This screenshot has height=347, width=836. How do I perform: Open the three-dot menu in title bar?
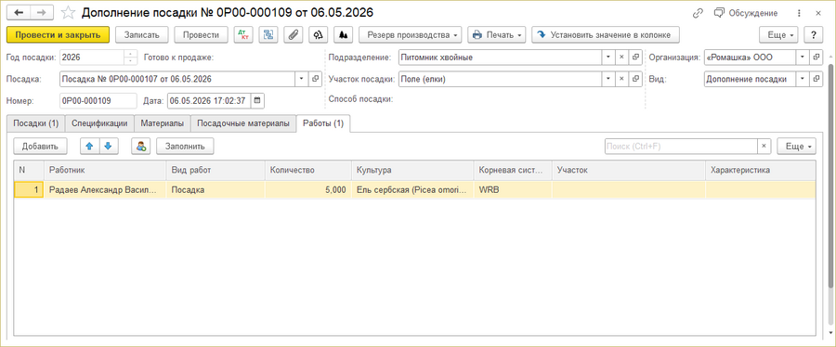799,13
